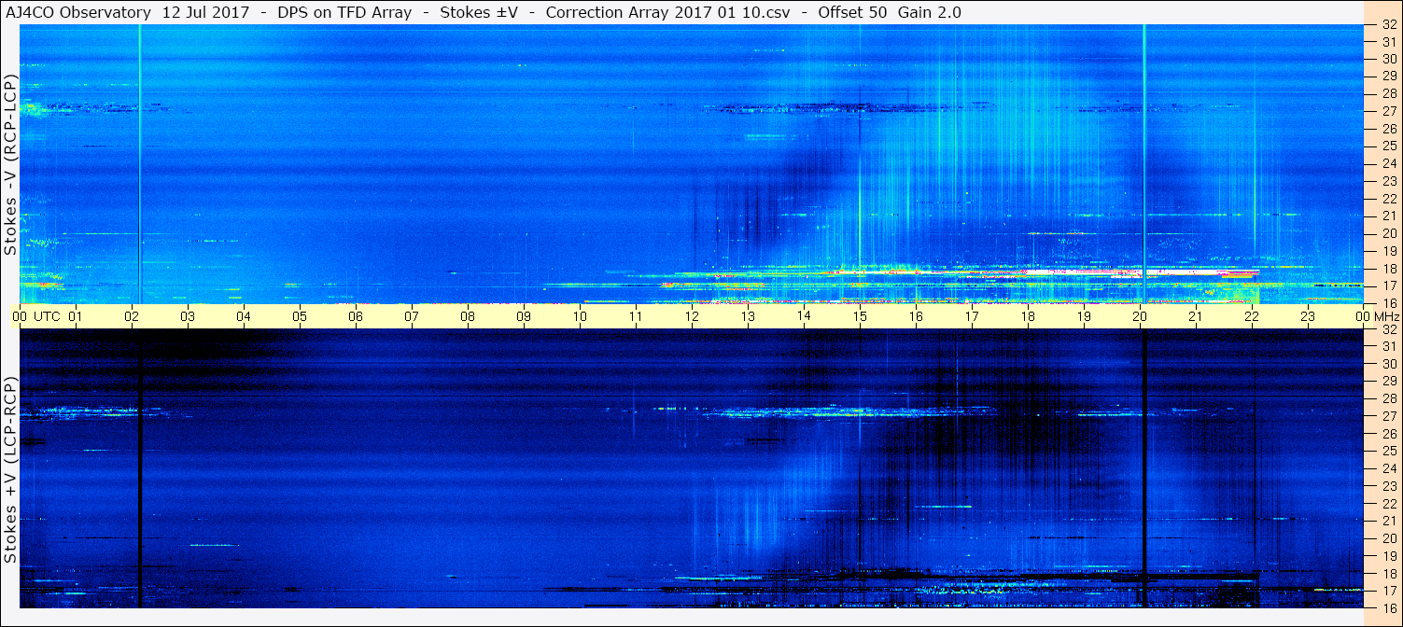Click the "Stokes -V (RCP-LCP)" axis label

click(10, 164)
